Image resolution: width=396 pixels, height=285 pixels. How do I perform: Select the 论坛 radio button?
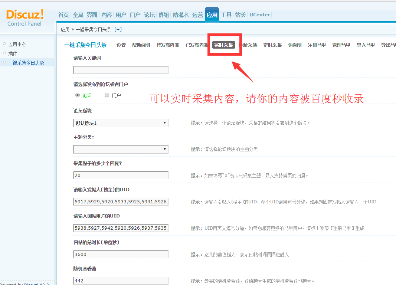point(78,95)
